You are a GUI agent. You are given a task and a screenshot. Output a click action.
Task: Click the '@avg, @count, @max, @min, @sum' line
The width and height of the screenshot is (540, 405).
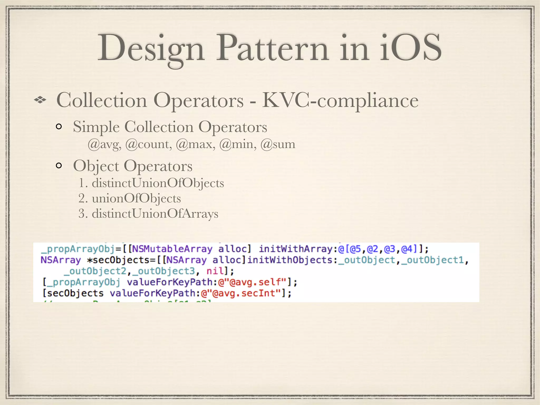191,145
